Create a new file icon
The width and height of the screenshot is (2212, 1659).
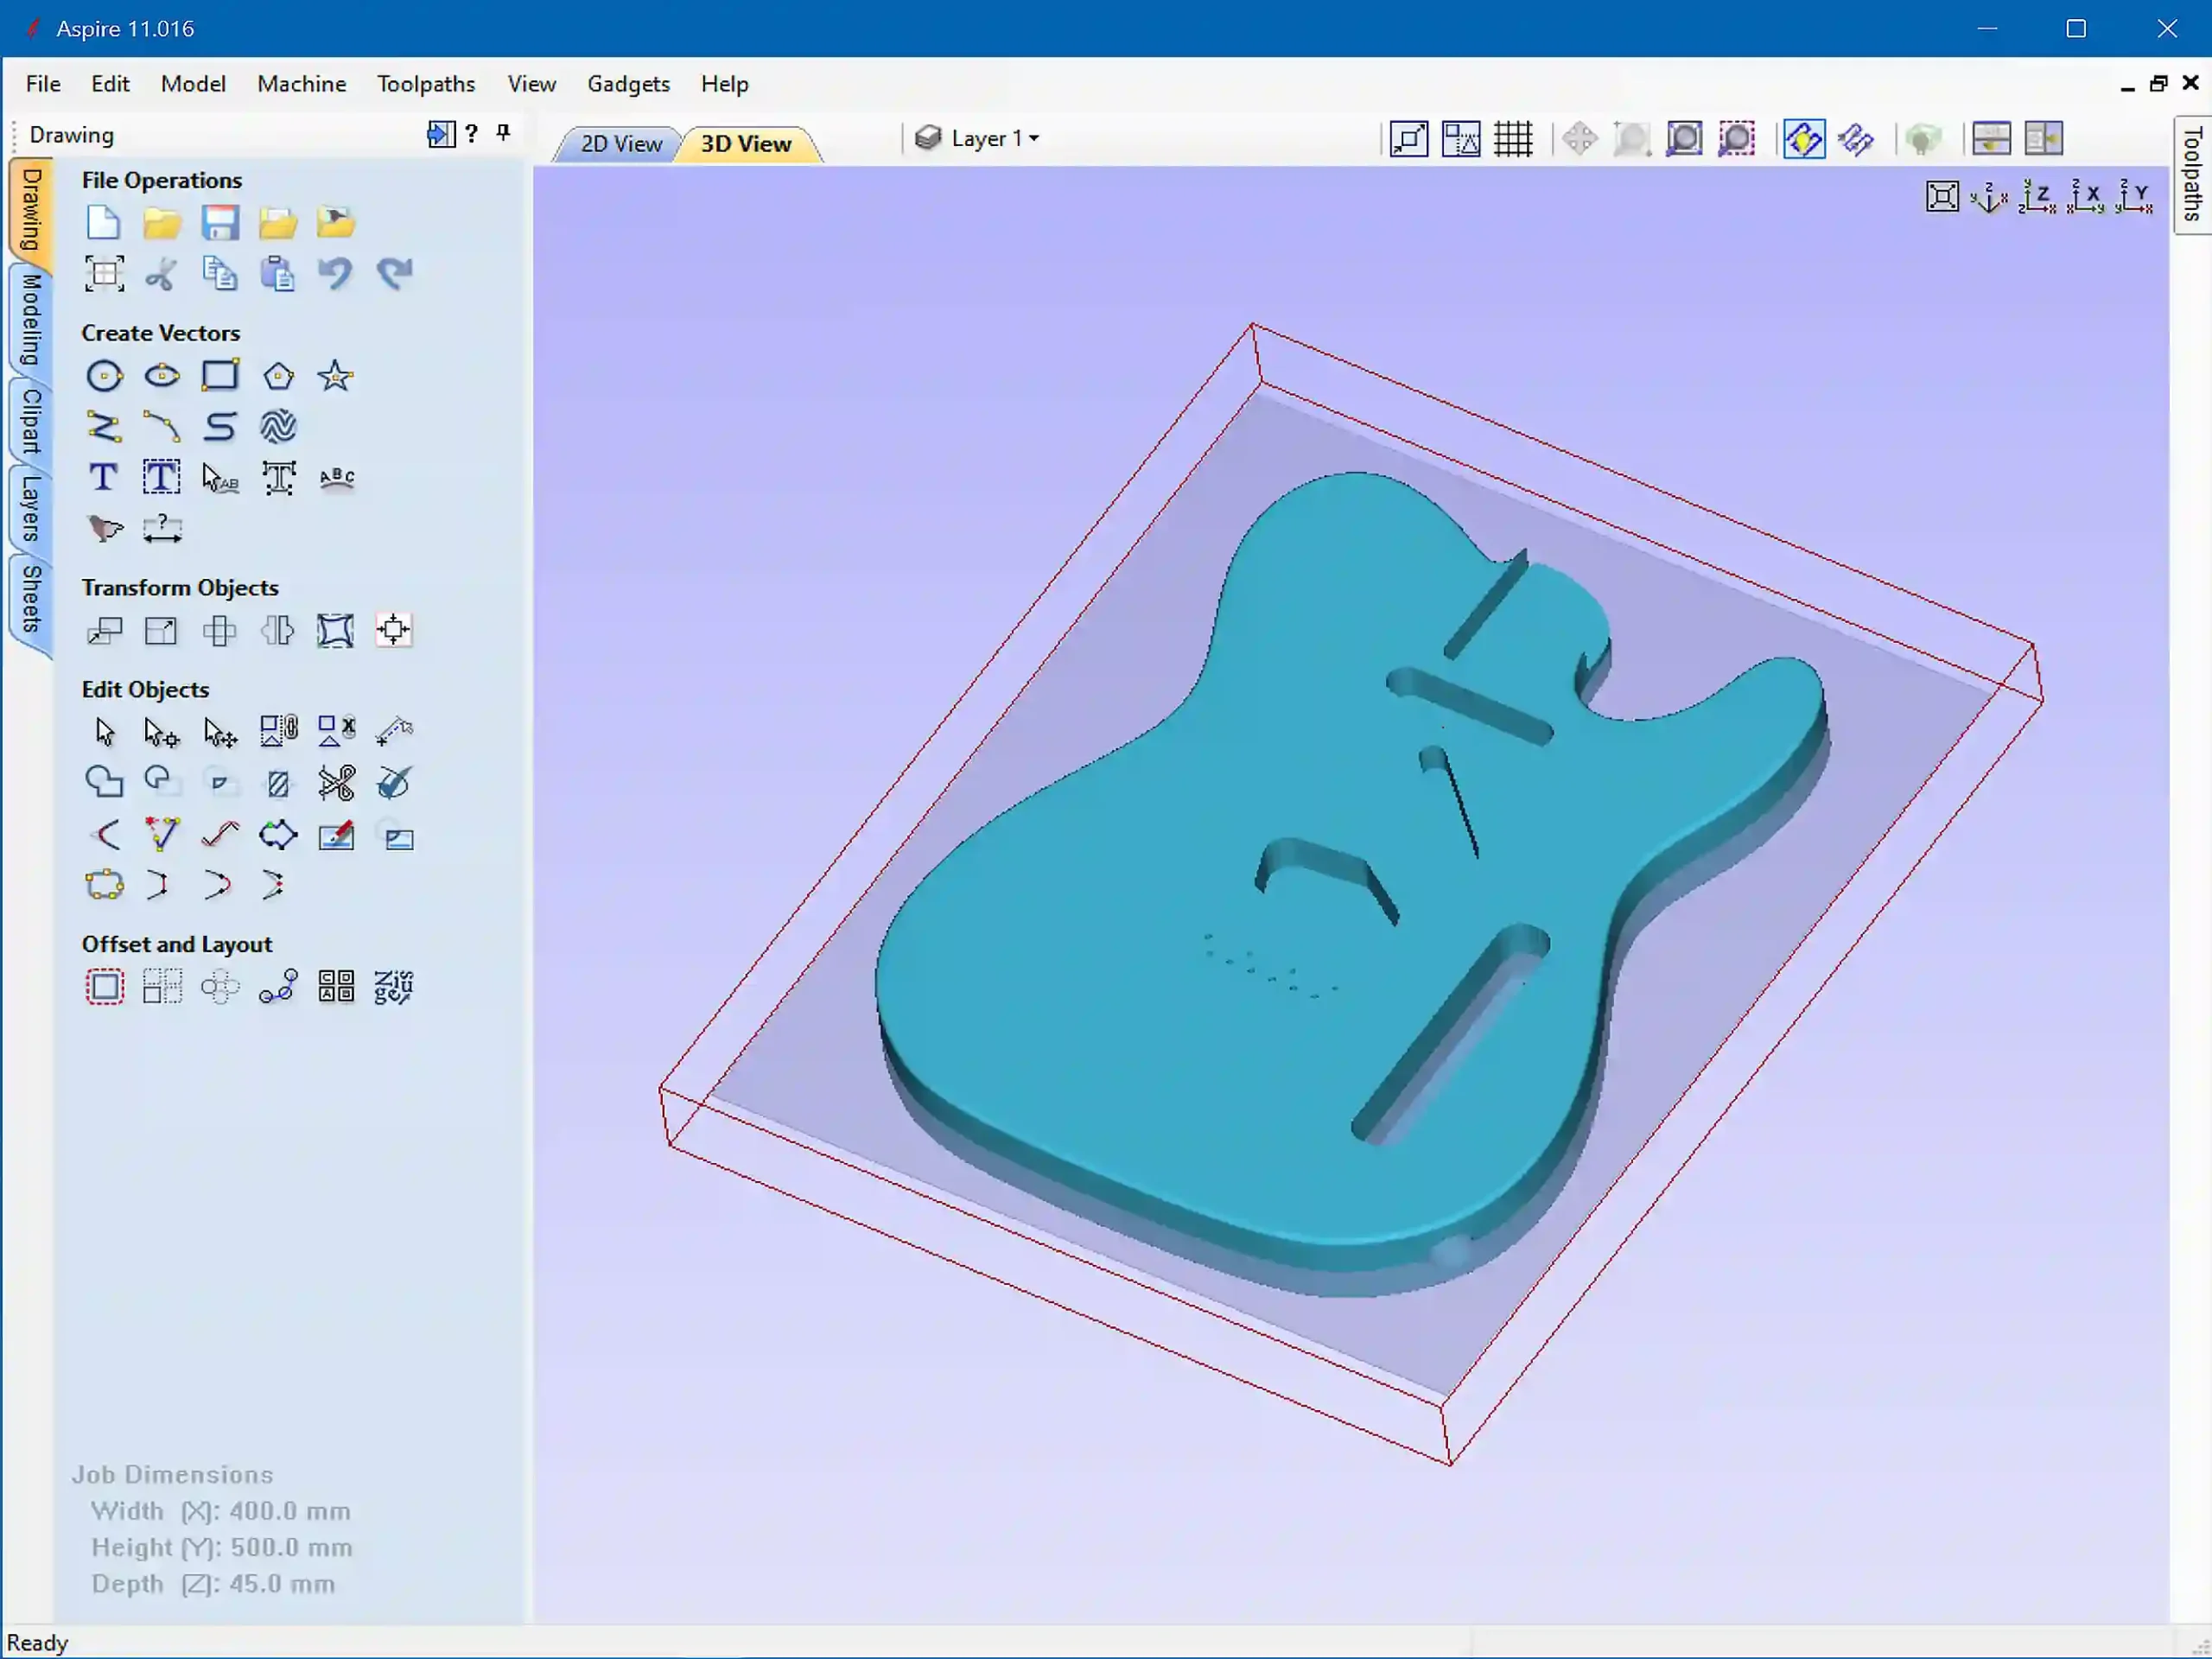pos(103,222)
